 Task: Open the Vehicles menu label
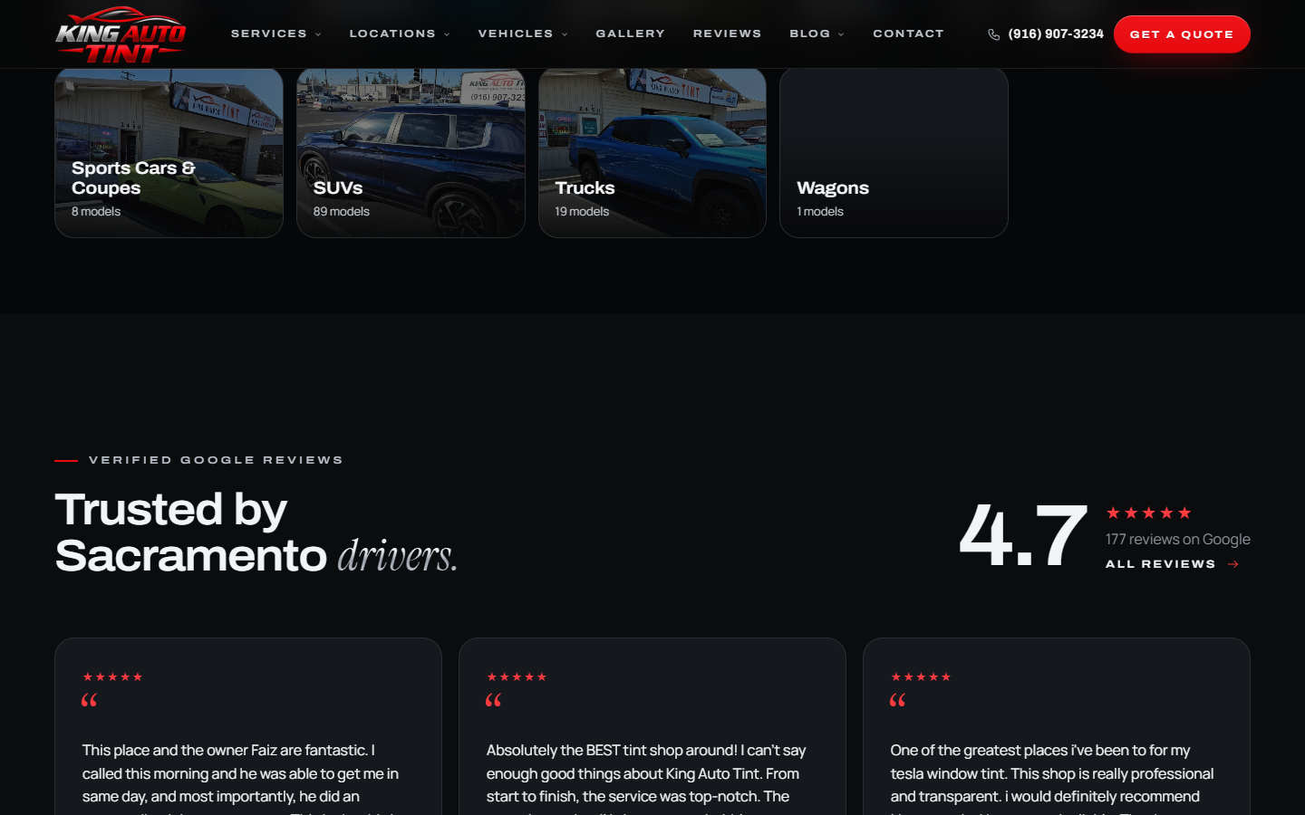(516, 34)
